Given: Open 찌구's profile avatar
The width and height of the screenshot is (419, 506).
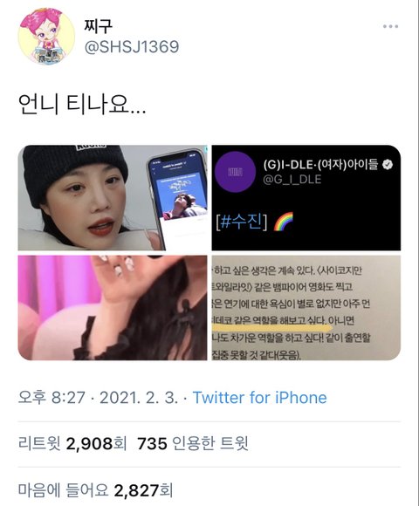Looking at the screenshot, I should 46,36.
